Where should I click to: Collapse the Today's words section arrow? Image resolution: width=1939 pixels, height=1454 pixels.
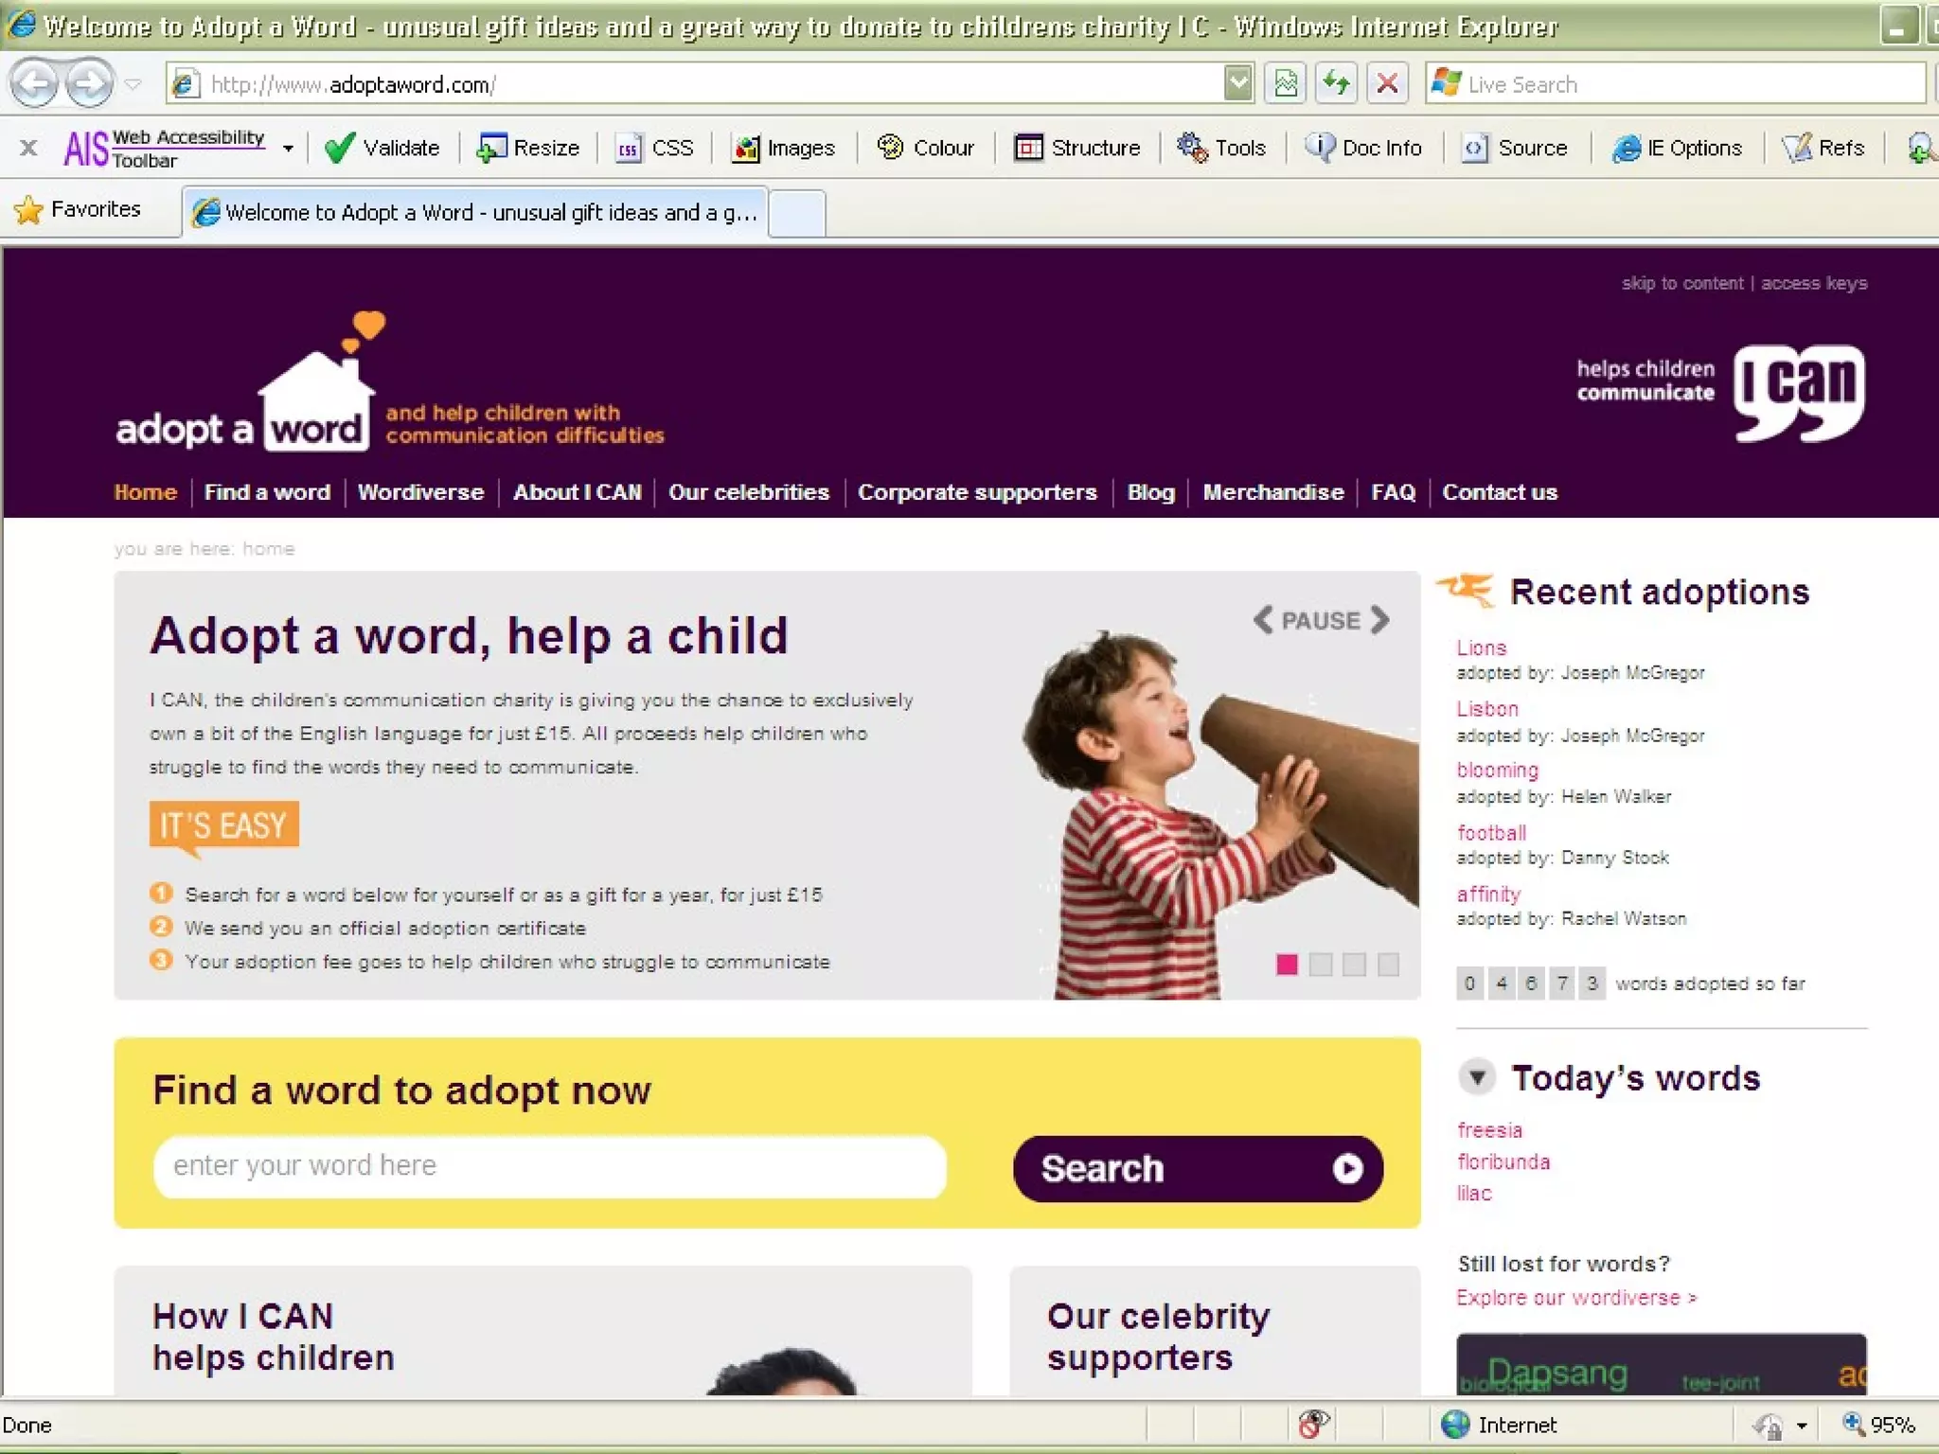pos(1477,1077)
